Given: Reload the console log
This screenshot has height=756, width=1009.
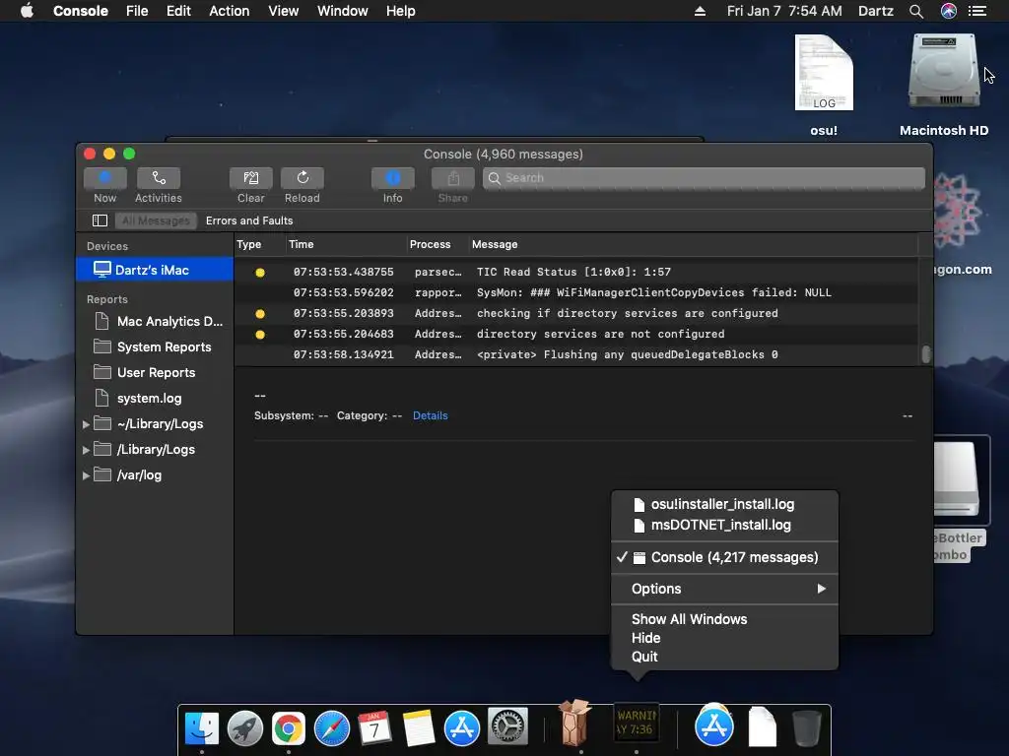Looking at the screenshot, I should 303,178.
